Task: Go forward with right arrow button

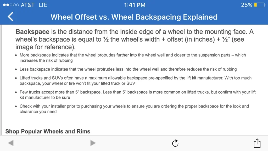Action: [93, 143]
